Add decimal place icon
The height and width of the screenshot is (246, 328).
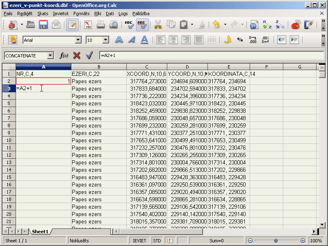253,40
